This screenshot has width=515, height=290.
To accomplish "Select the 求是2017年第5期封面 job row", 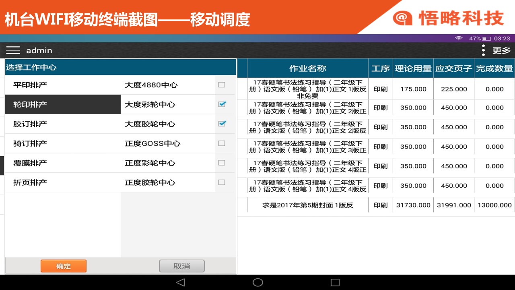I will [x=307, y=205].
